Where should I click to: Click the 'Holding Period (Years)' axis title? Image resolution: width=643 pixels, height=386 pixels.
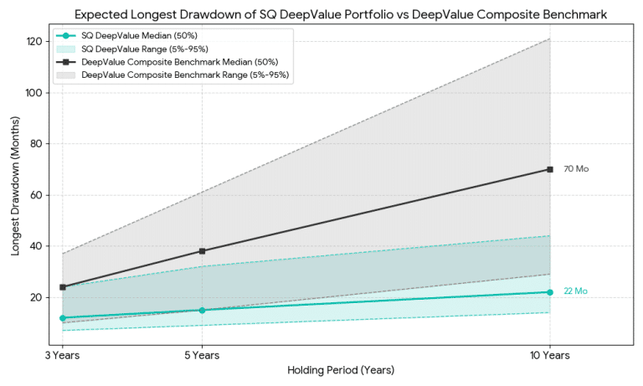point(341,369)
